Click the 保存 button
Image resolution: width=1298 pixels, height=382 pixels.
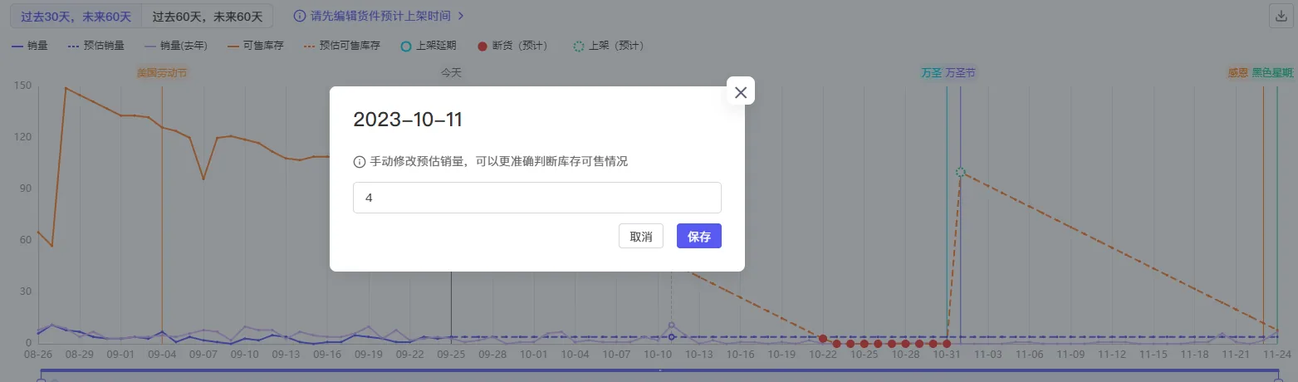[699, 237]
